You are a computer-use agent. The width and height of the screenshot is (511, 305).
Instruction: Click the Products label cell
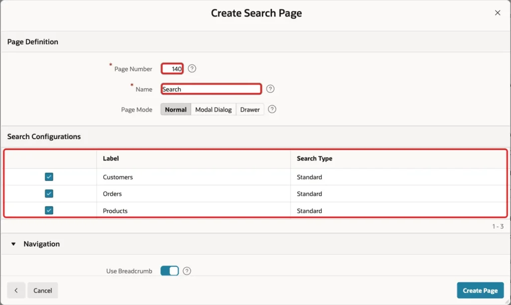coord(194,211)
